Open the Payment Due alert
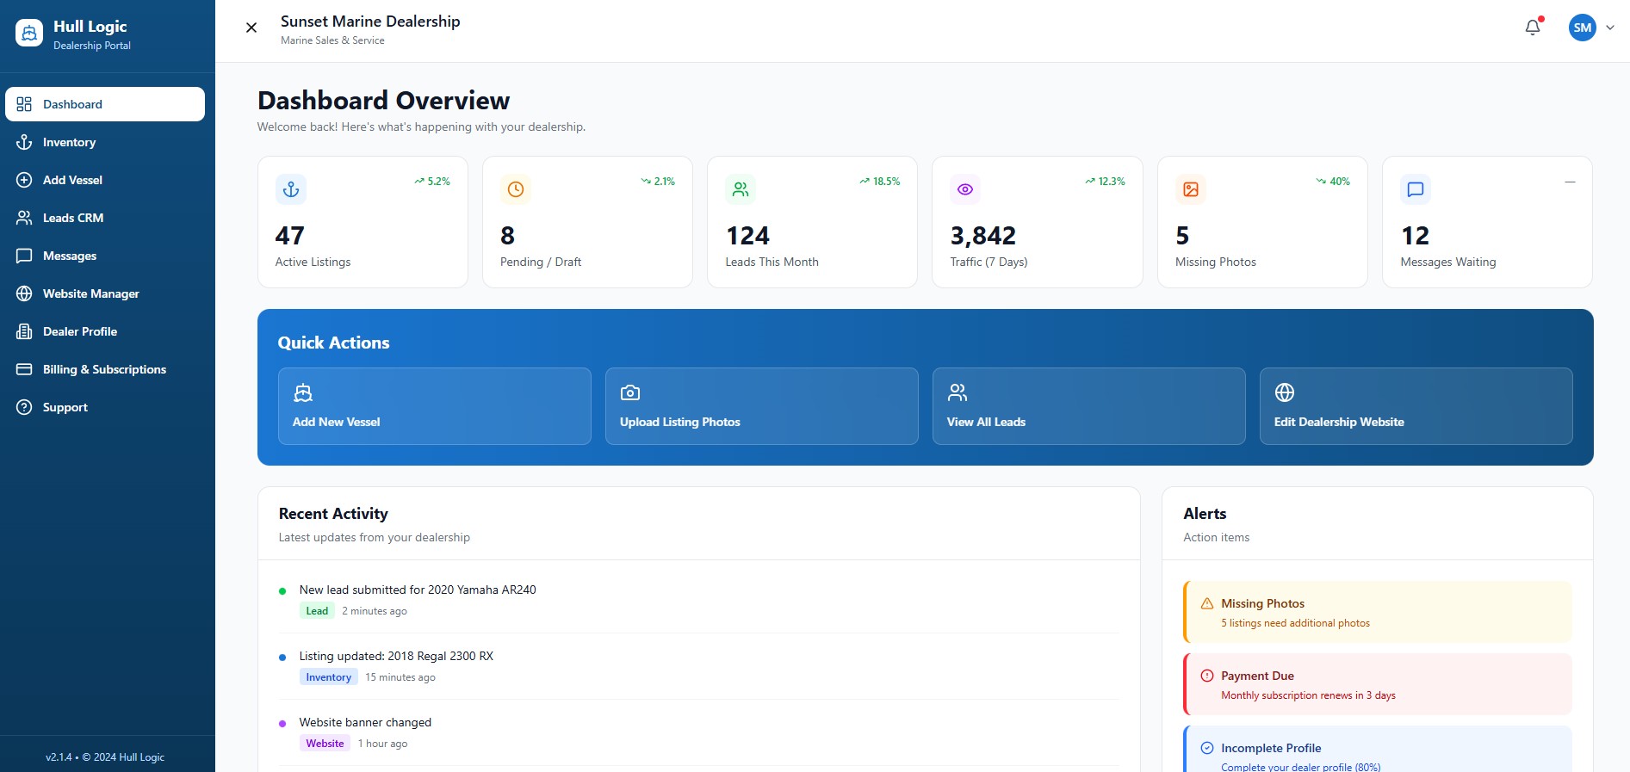The height and width of the screenshot is (772, 1630). 1378,684
